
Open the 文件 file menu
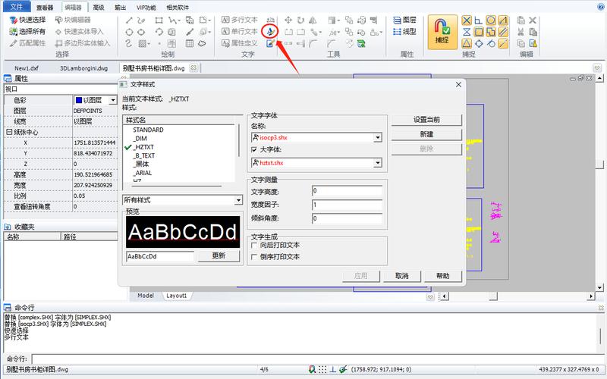16,7
